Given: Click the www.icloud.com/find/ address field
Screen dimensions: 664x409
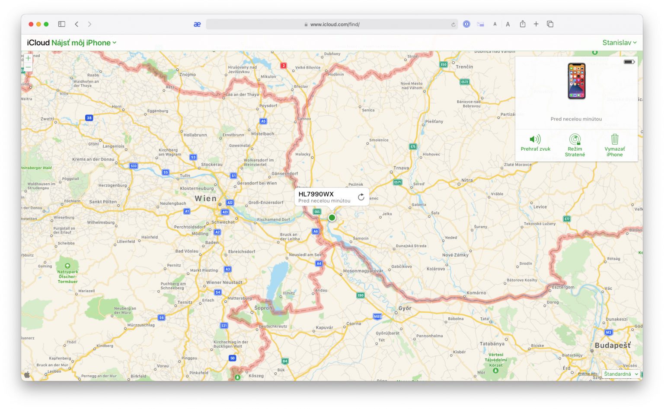Looking at the screenshot, I should [332, 24].
